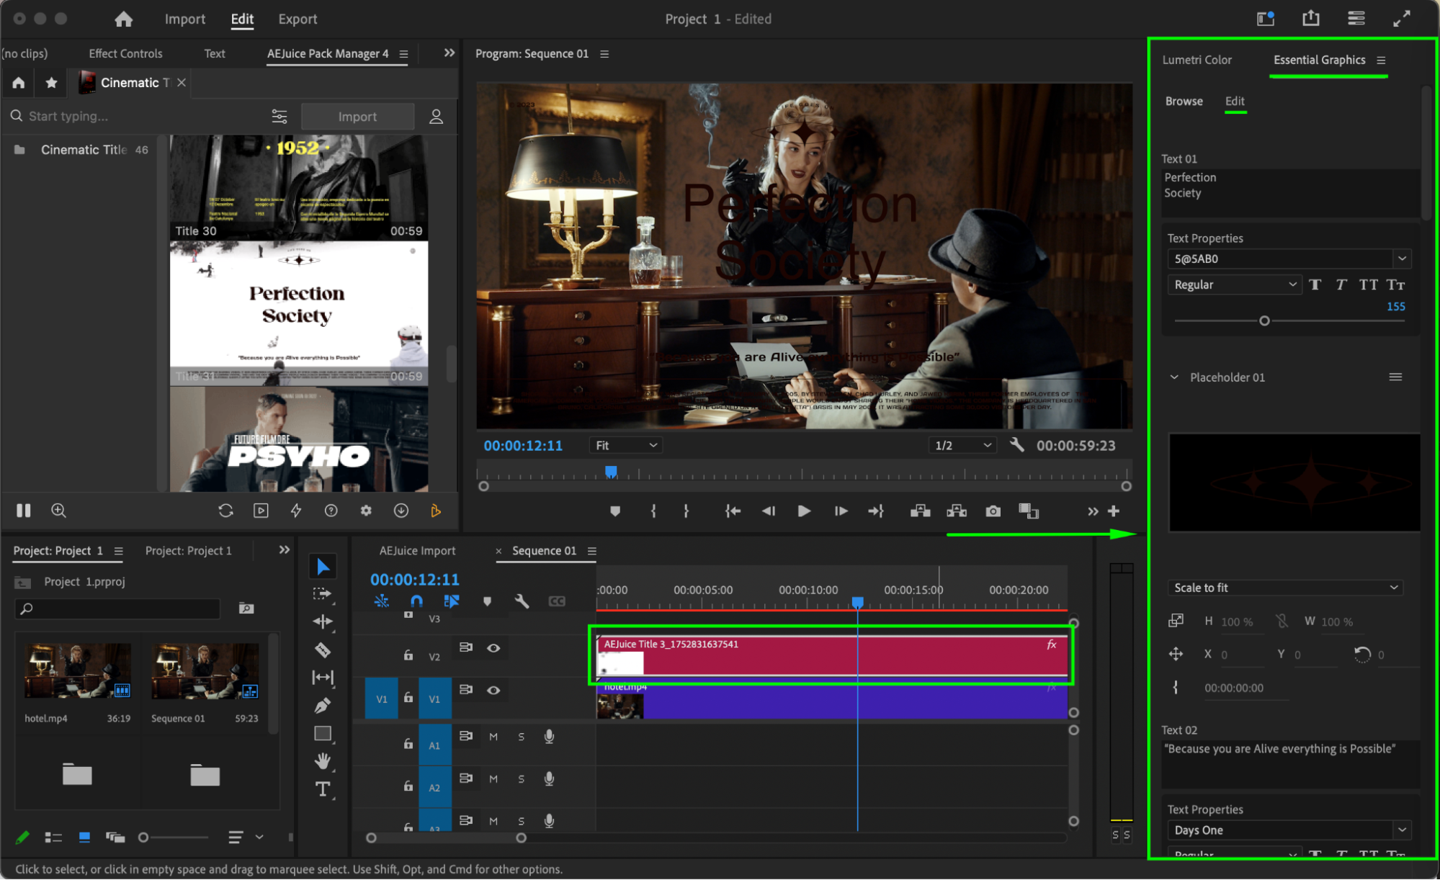Switch to the Lumetri Color tab
This screenshot has height=880, width=1440.
(1197, 60)
